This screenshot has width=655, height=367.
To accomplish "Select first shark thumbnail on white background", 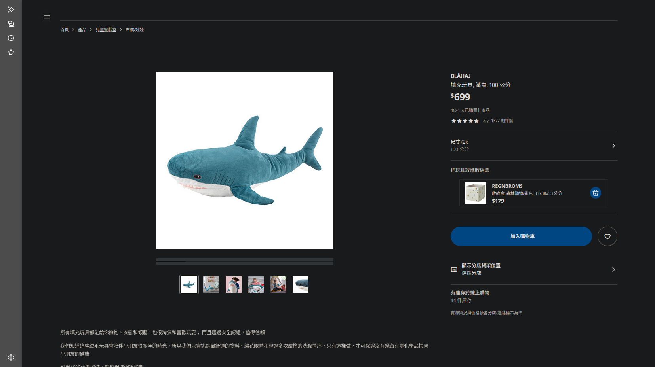I will (x=189, y=284).
